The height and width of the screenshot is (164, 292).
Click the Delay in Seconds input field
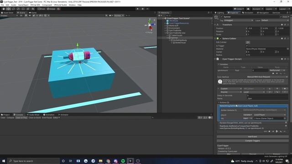[x=267, y=95]
